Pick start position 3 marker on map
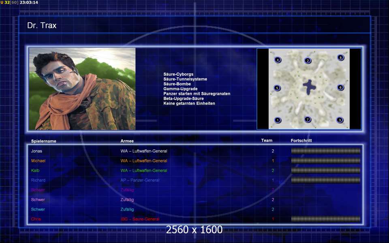Image resolution: width=389 pixels, height=243 pixels. coord(340,120)
